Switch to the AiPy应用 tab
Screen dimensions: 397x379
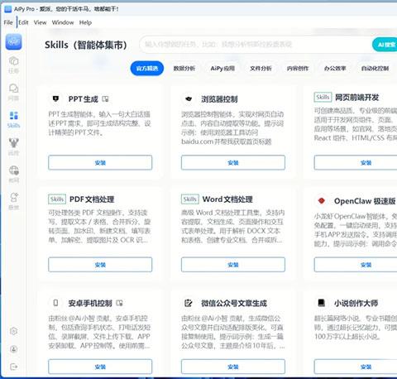point(222,68)
